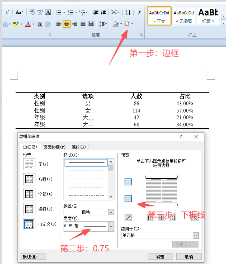Click the Phonetic Guide (wén) icon

point(40,12)
